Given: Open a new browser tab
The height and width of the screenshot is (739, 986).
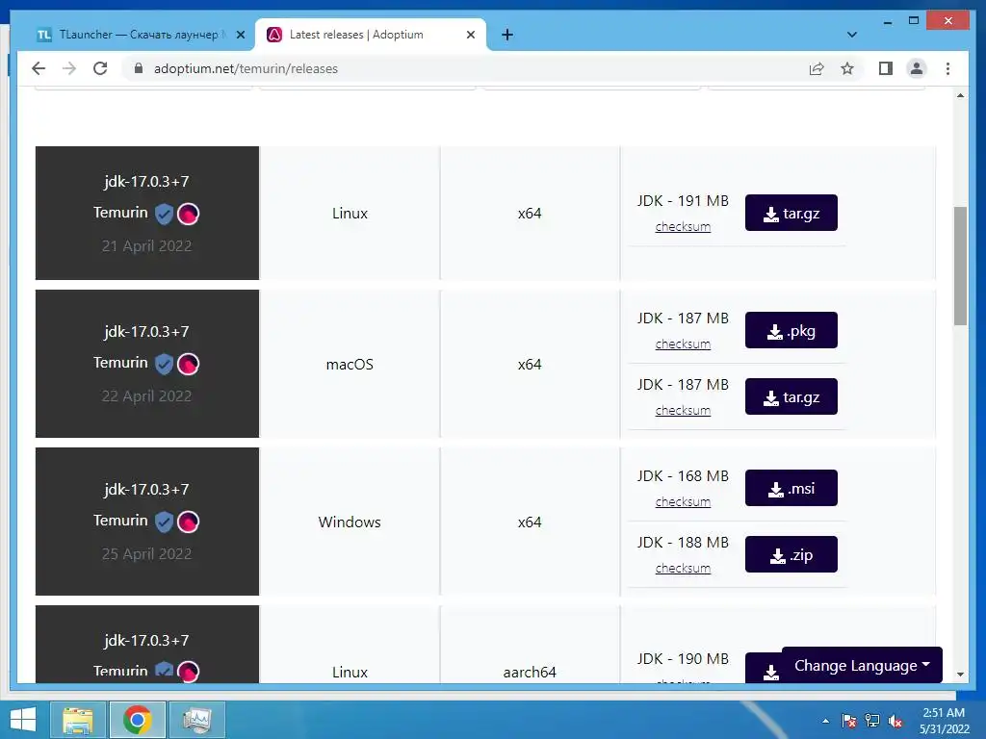Looking at the screenshot, I should 507,35.
